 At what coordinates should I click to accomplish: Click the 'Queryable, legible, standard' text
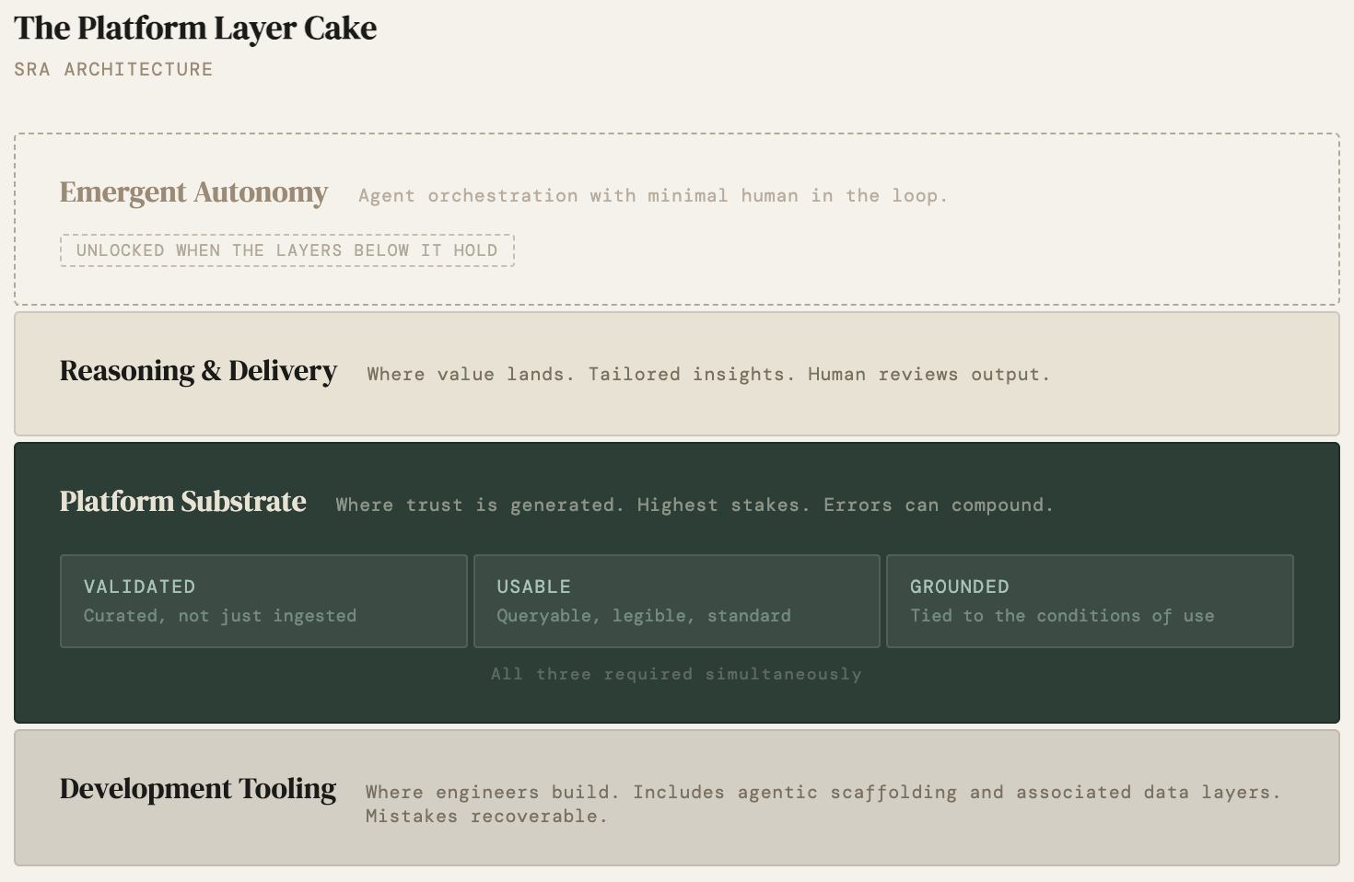[x=643, y=616]
